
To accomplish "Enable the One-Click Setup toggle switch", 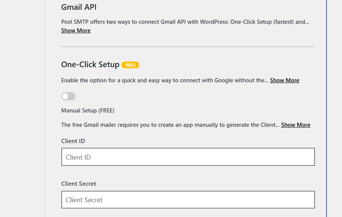I will pos(68,96).
